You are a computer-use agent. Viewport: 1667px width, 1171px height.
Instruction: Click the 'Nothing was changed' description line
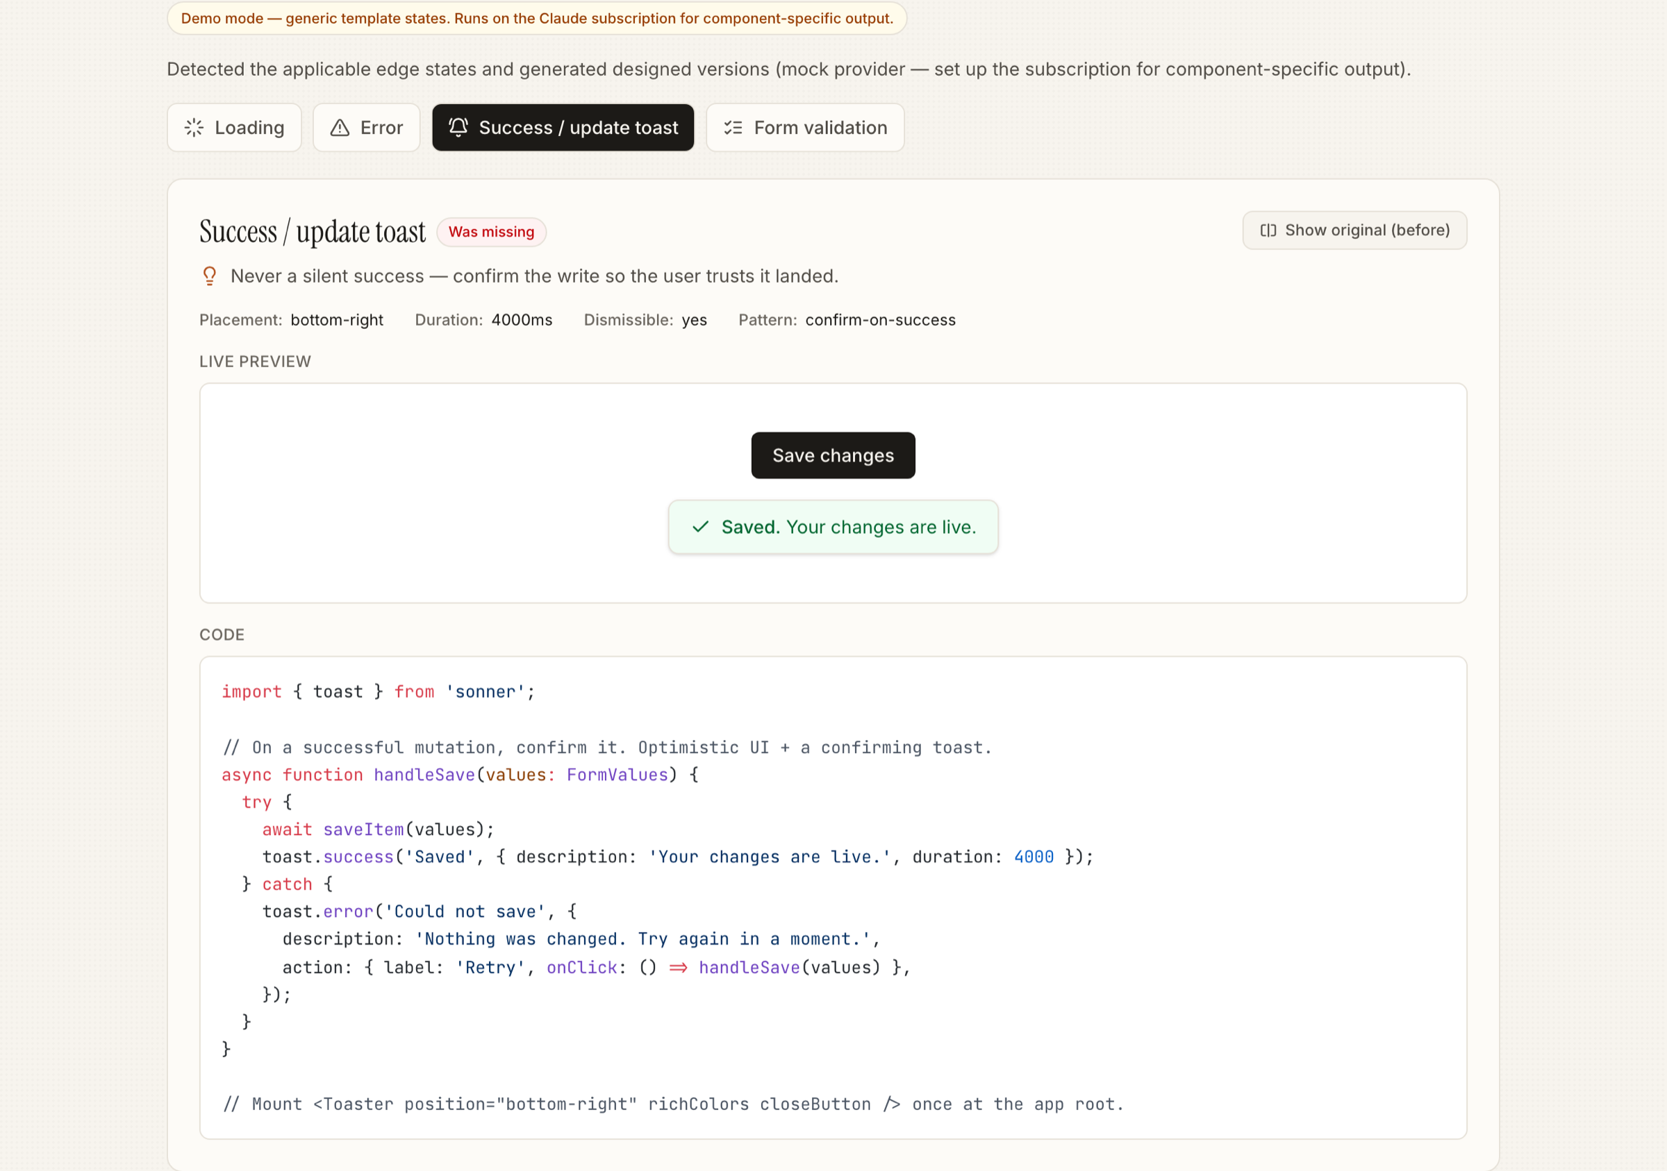point(581,939)
